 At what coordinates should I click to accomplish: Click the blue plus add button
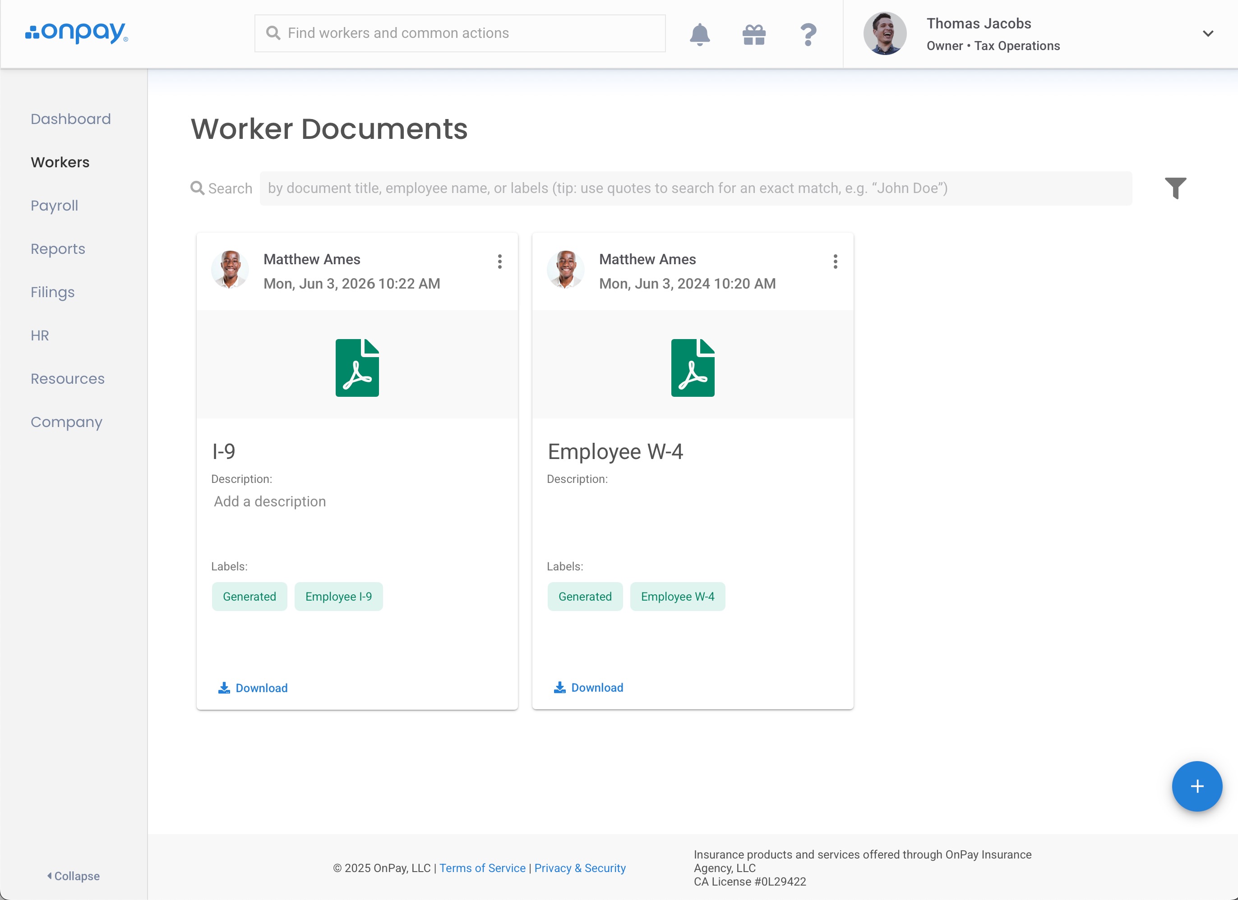(x=1196, y=786)
